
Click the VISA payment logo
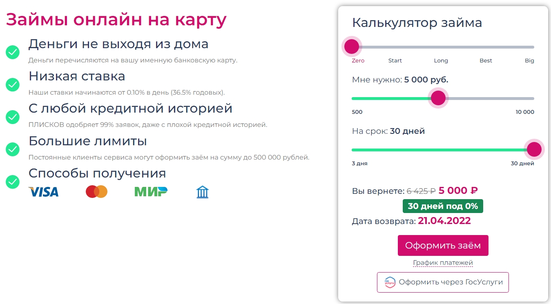[x=43, y=192]
